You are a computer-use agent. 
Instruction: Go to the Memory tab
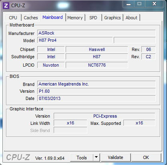click(75, 18)
